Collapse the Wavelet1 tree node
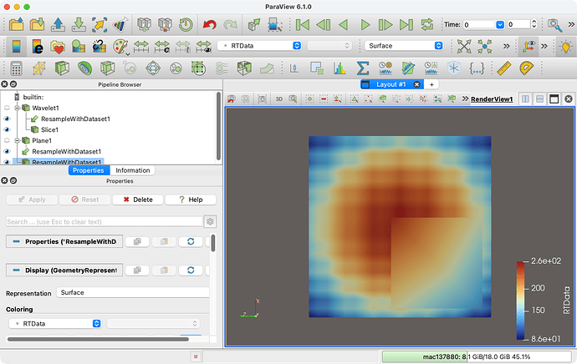The image size is (577, 364). tap(17, 108)
